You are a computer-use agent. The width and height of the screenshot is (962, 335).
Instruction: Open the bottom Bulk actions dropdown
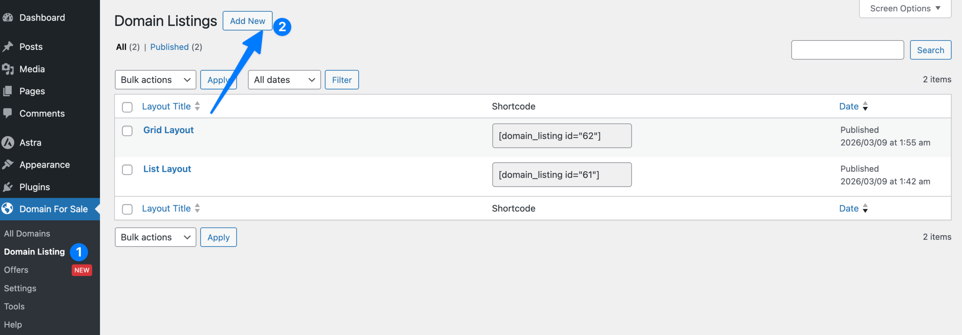click(x=156, y=237)
